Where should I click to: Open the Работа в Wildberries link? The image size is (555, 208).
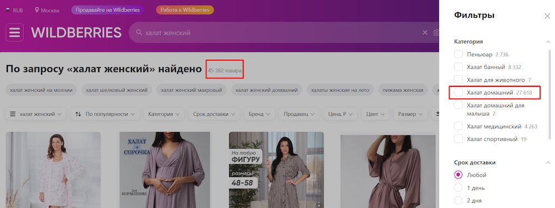click(185, 10)
